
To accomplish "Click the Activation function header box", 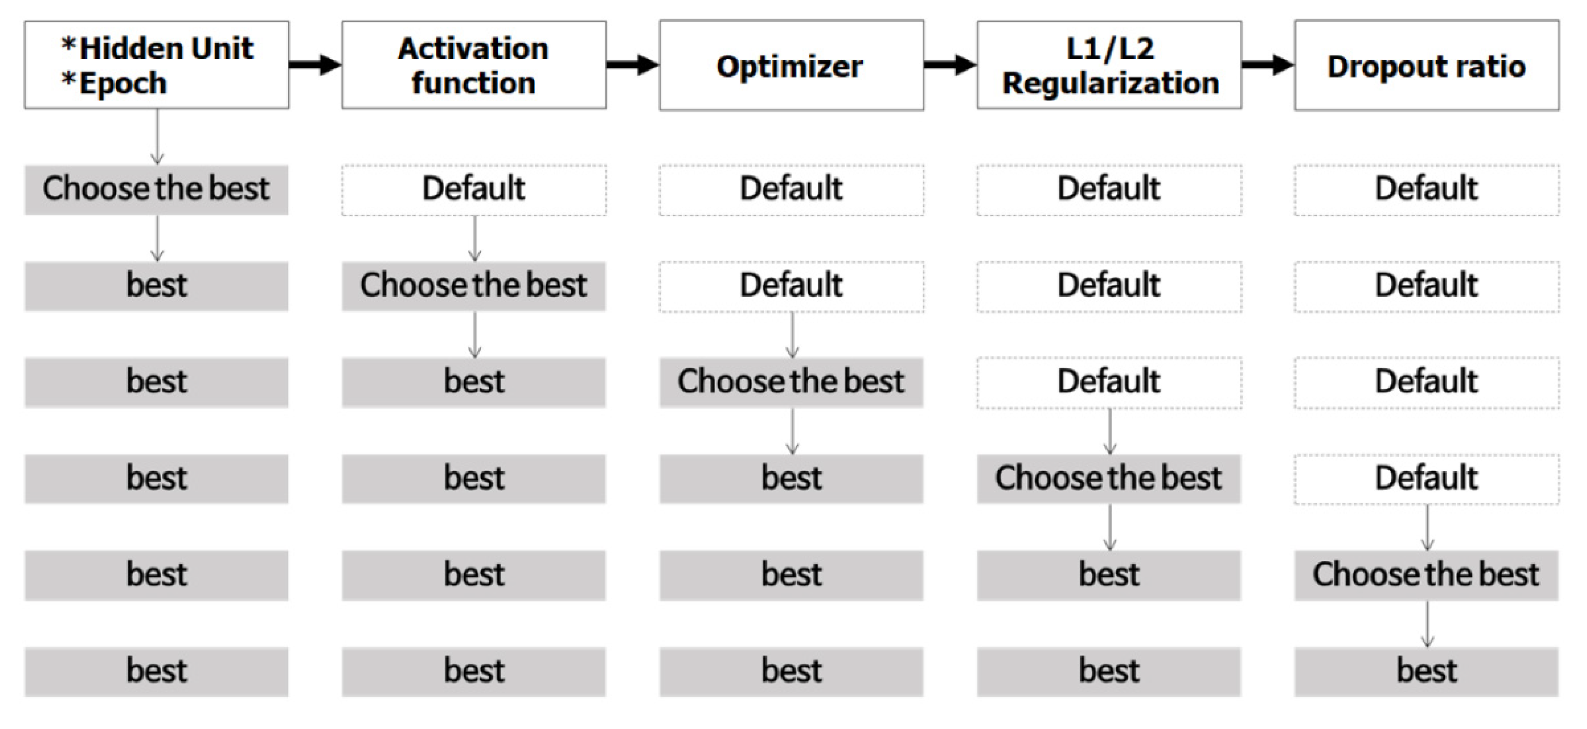I will [474, 65].
